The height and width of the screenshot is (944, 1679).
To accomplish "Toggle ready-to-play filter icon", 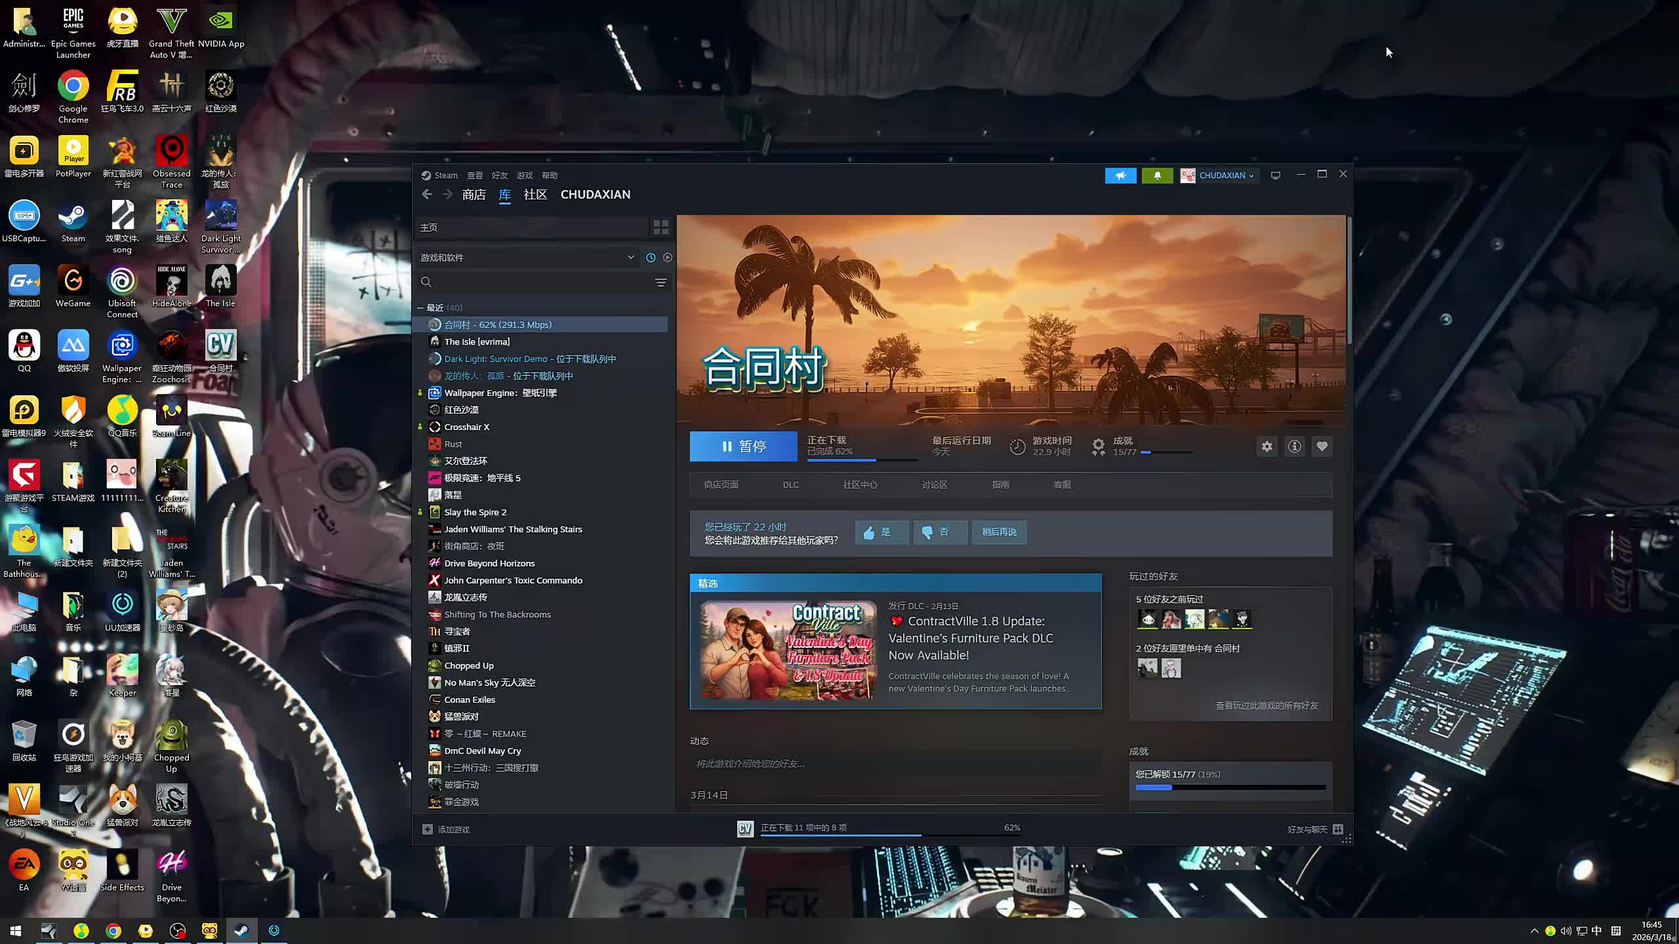I will 667,258.
